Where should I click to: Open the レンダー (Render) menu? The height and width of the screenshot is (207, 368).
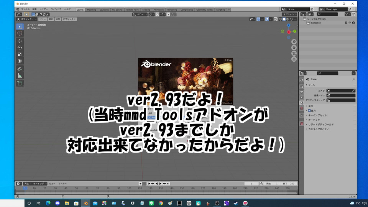[43, 9]
